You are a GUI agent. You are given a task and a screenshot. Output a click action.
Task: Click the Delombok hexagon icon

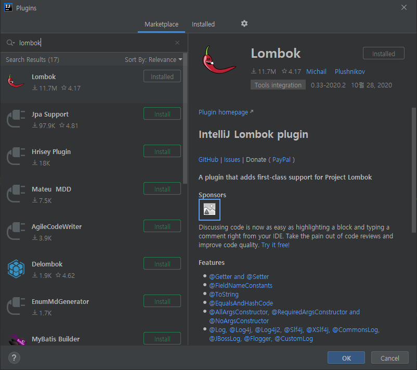[16, 269]
